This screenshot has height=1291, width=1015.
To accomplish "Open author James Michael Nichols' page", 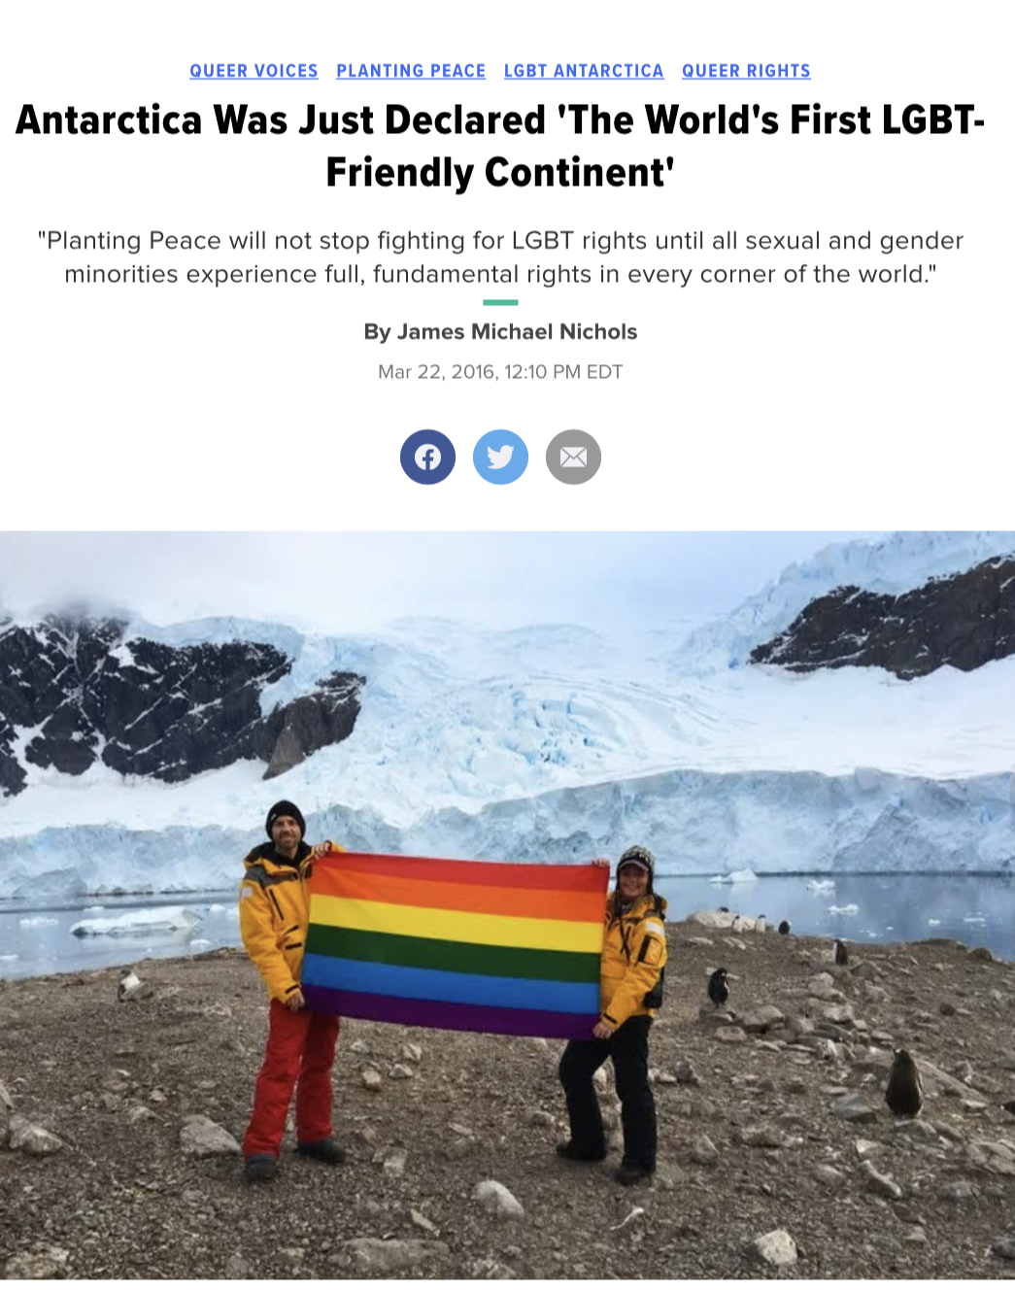I will pos(500,331).
